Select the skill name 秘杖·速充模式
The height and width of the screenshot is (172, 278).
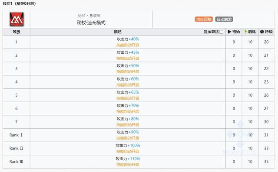click(91, 23)
